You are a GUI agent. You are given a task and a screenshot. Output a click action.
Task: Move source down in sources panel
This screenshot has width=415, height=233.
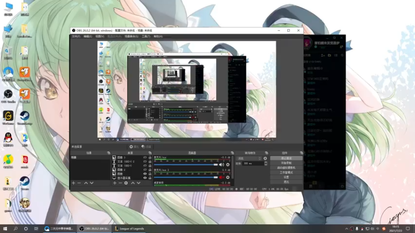[x=139, y=183]
